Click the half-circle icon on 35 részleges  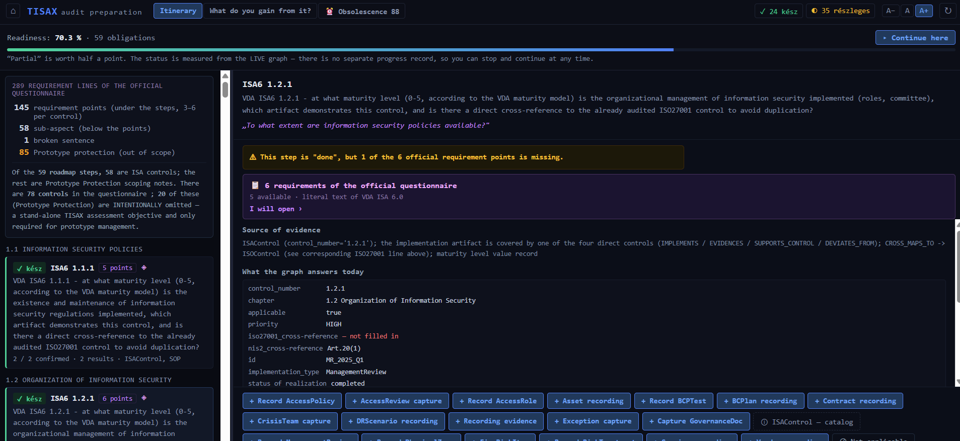(x=815, y=11)
